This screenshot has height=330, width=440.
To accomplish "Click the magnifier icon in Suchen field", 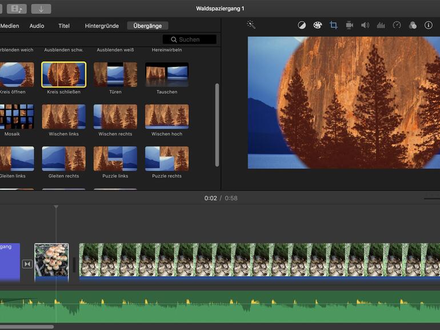I will (x=174, y=39).
